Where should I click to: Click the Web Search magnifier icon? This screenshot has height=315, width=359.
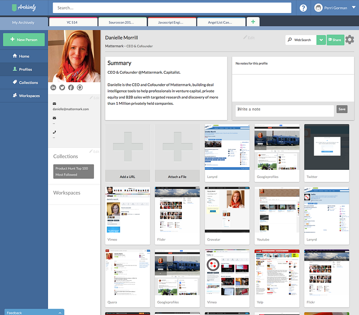pyautogui.click(x=289, y=40)
